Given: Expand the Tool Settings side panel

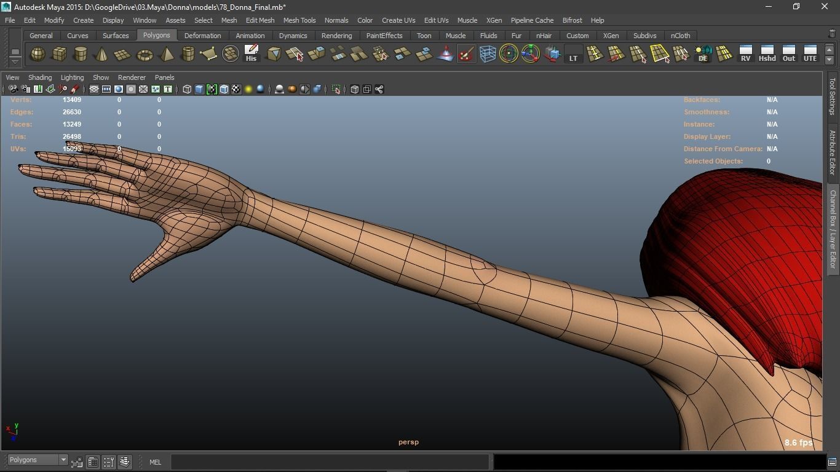Looking at the screenshot, I should click(x=832, y=96).
